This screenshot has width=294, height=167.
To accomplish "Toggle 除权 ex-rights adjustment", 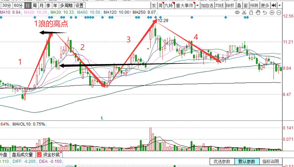I will point(230,6).
